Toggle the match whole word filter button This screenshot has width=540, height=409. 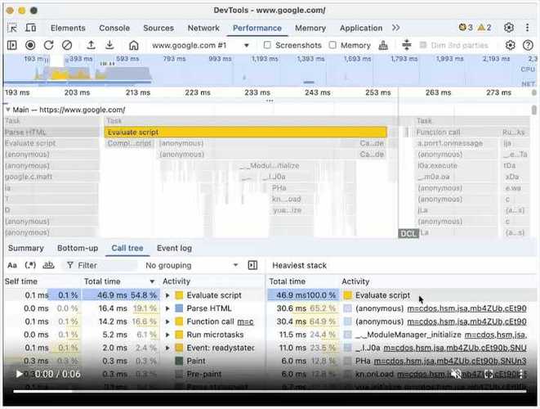[48, 265]
